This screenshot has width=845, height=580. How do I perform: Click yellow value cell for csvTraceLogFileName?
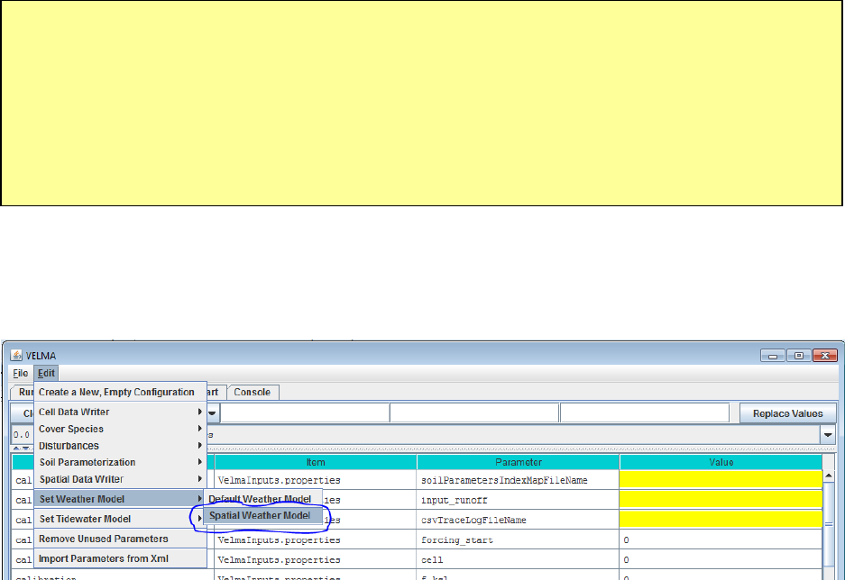[x=721, y=520]
